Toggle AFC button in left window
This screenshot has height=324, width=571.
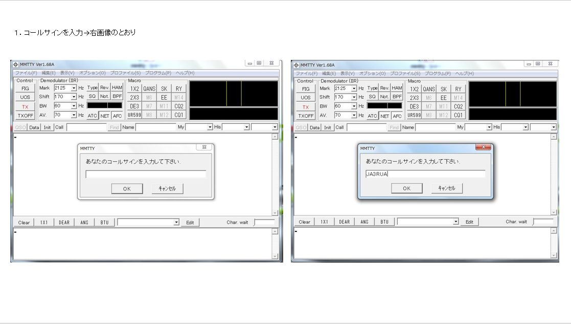point(117,116)
